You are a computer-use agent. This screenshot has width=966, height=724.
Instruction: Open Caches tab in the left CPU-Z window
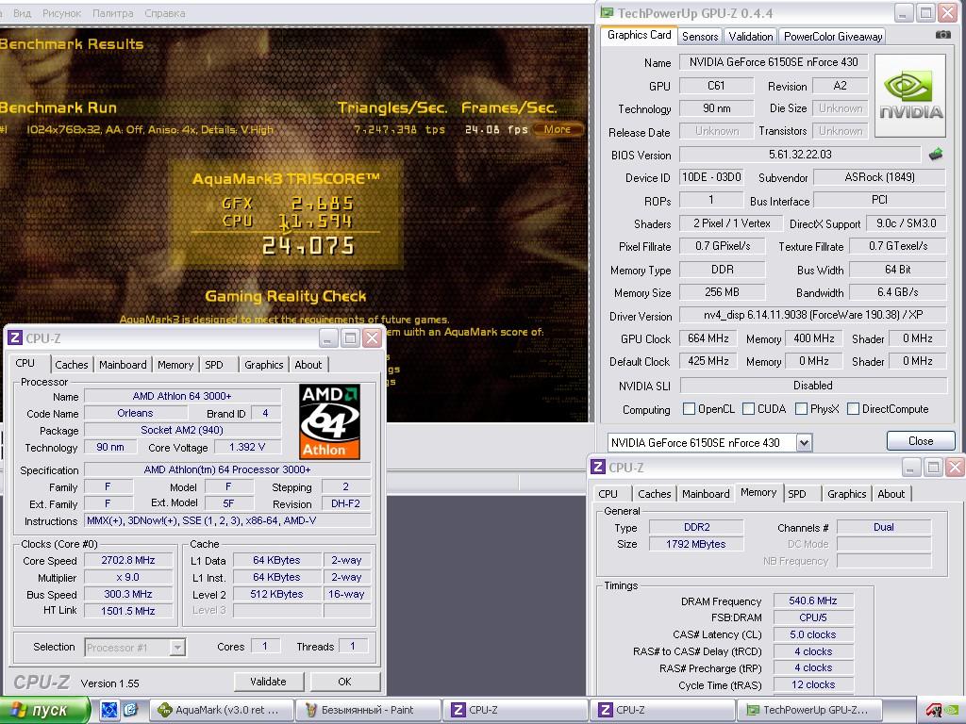[x=72, y=365]
